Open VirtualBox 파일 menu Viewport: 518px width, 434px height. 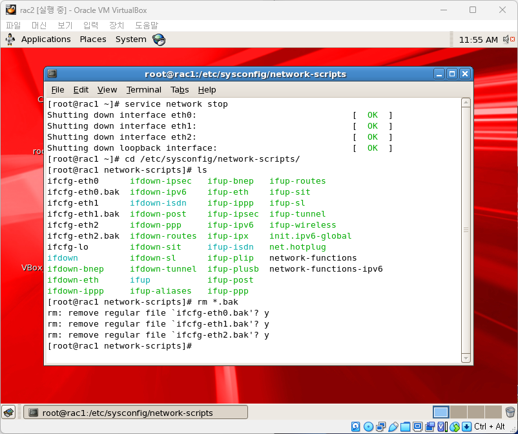pos(13,25)
